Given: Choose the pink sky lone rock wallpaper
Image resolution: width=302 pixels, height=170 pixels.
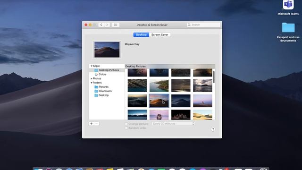Looking at the screenshot, I should pos(202,101).
